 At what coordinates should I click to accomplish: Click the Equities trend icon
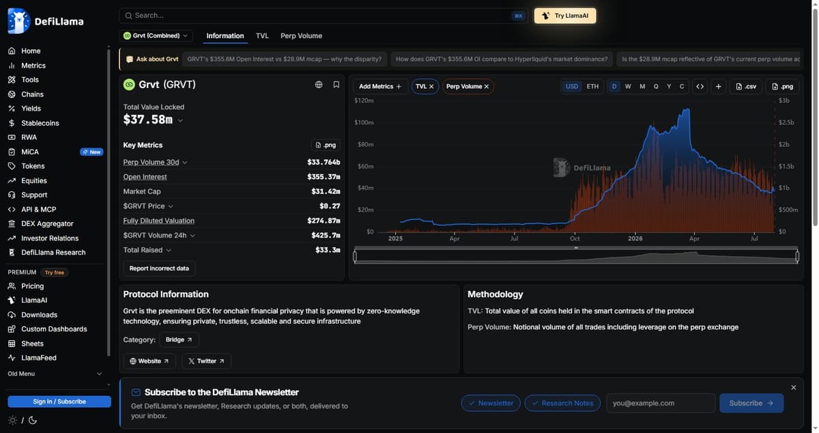click(12, 181)
